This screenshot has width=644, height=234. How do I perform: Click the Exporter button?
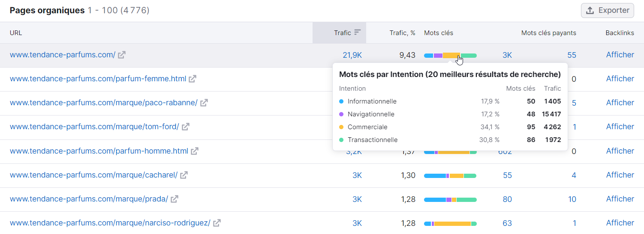[x=608, y=10]
